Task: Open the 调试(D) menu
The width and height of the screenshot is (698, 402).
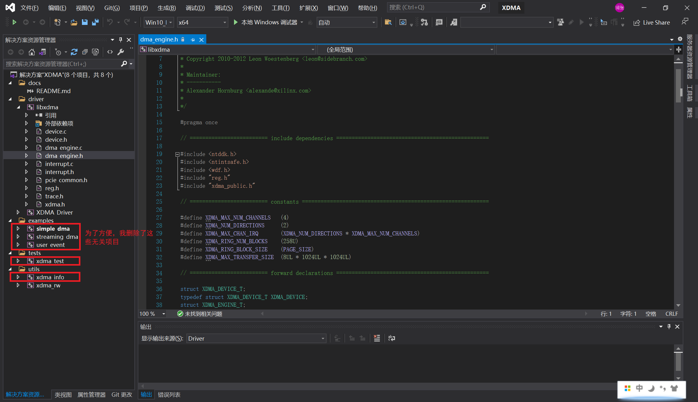Action: 195,8
